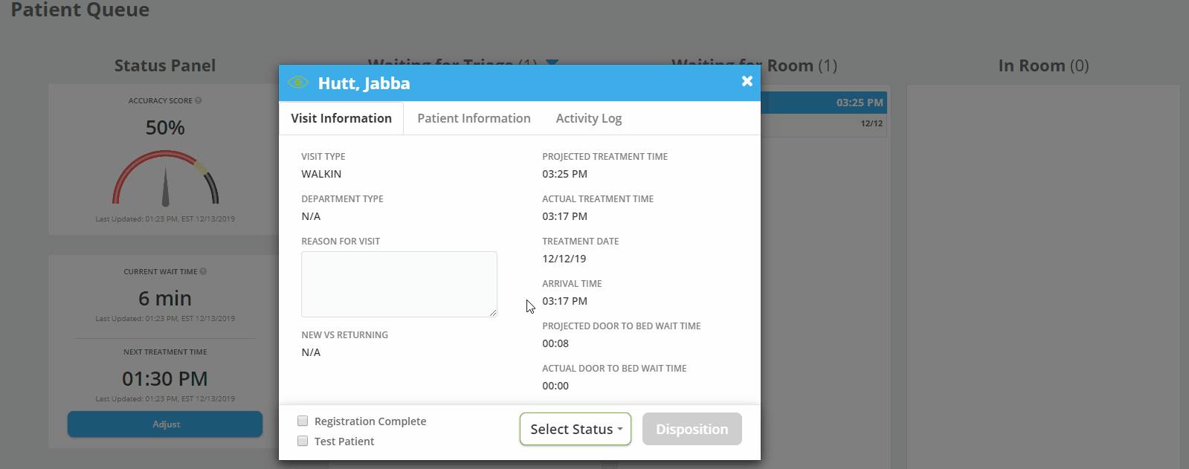1189x469 pixels.
Task: Close the Hutt, Jabba patient dialog
Action: coord(747,81)
